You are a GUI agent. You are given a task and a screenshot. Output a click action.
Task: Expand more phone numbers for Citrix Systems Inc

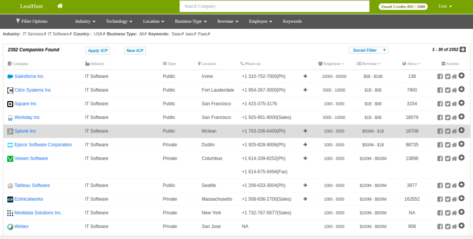click(x=306, y=90)
